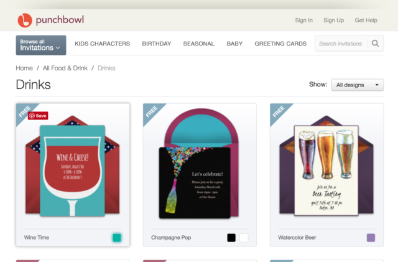Open the Wine Time invitation thumbnail

pos(73,166)
